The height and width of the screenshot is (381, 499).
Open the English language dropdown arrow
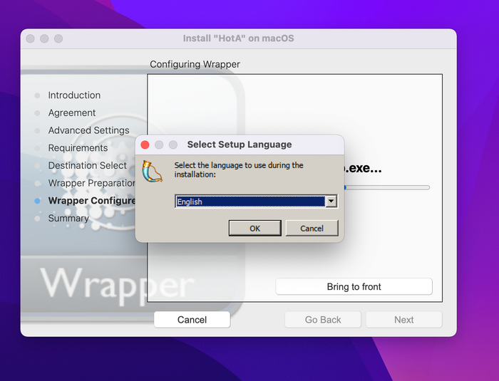coord(331,202)
